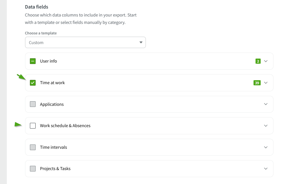This screenshot has width=288, height=184.
Task: Toggle the User info checkbox
Action: (33, 61)
